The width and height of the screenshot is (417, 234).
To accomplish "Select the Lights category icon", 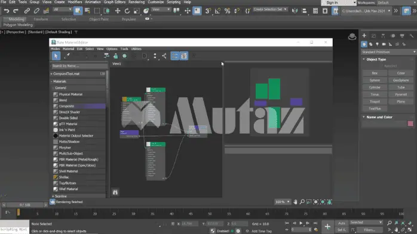I will (378, 44).
